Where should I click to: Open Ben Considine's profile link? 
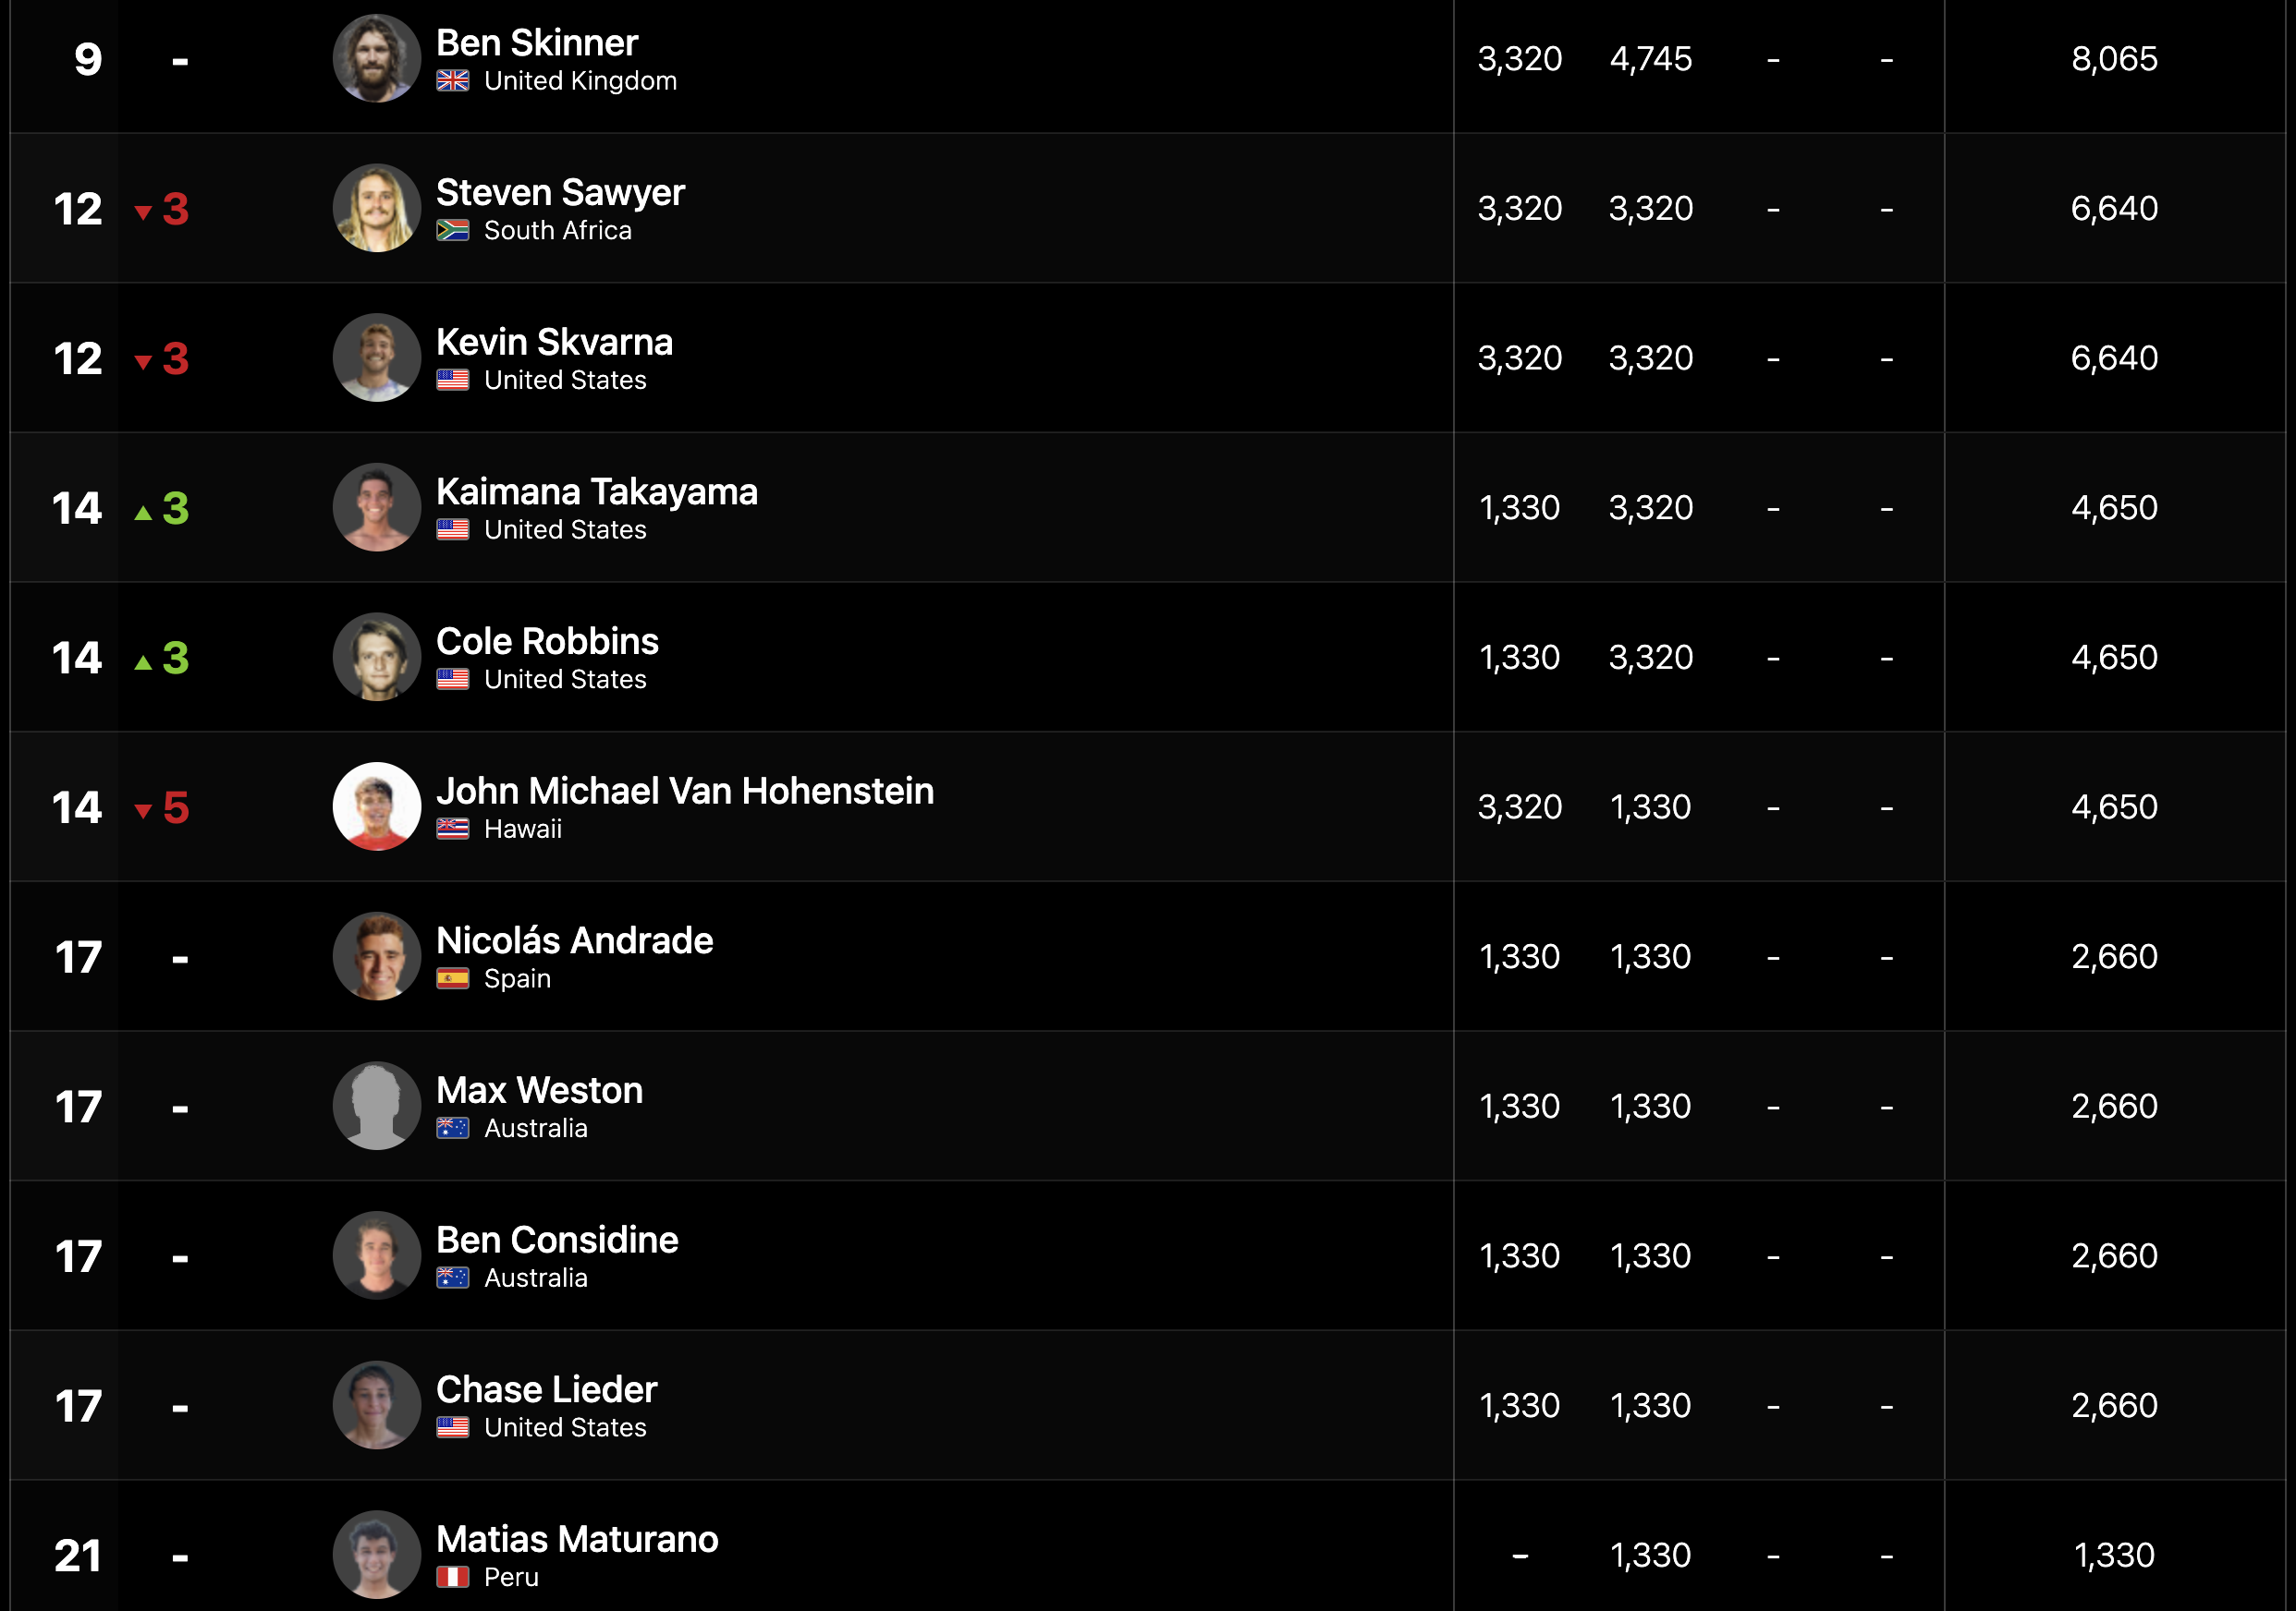(x=557, y=1240)
